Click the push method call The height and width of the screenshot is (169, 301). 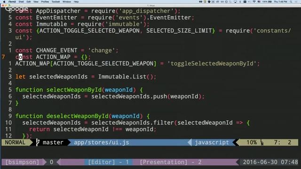pos(160,96)
